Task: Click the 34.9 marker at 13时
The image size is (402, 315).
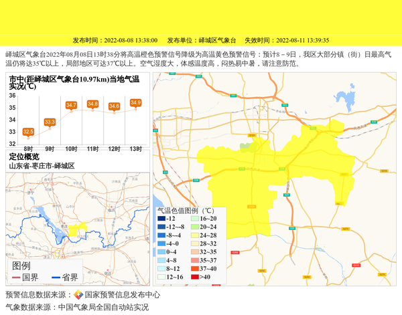Action: click(x=135, y=102)
